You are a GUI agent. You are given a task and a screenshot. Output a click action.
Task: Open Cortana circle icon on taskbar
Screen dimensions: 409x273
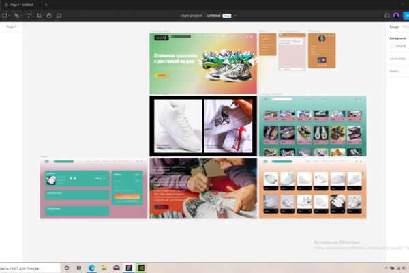[x=67, y=268]
